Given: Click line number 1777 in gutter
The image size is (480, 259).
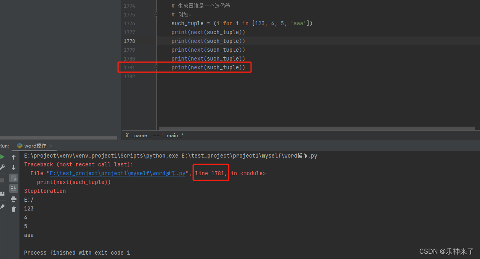Looking at the screenshot, I should tap(129, 32).
